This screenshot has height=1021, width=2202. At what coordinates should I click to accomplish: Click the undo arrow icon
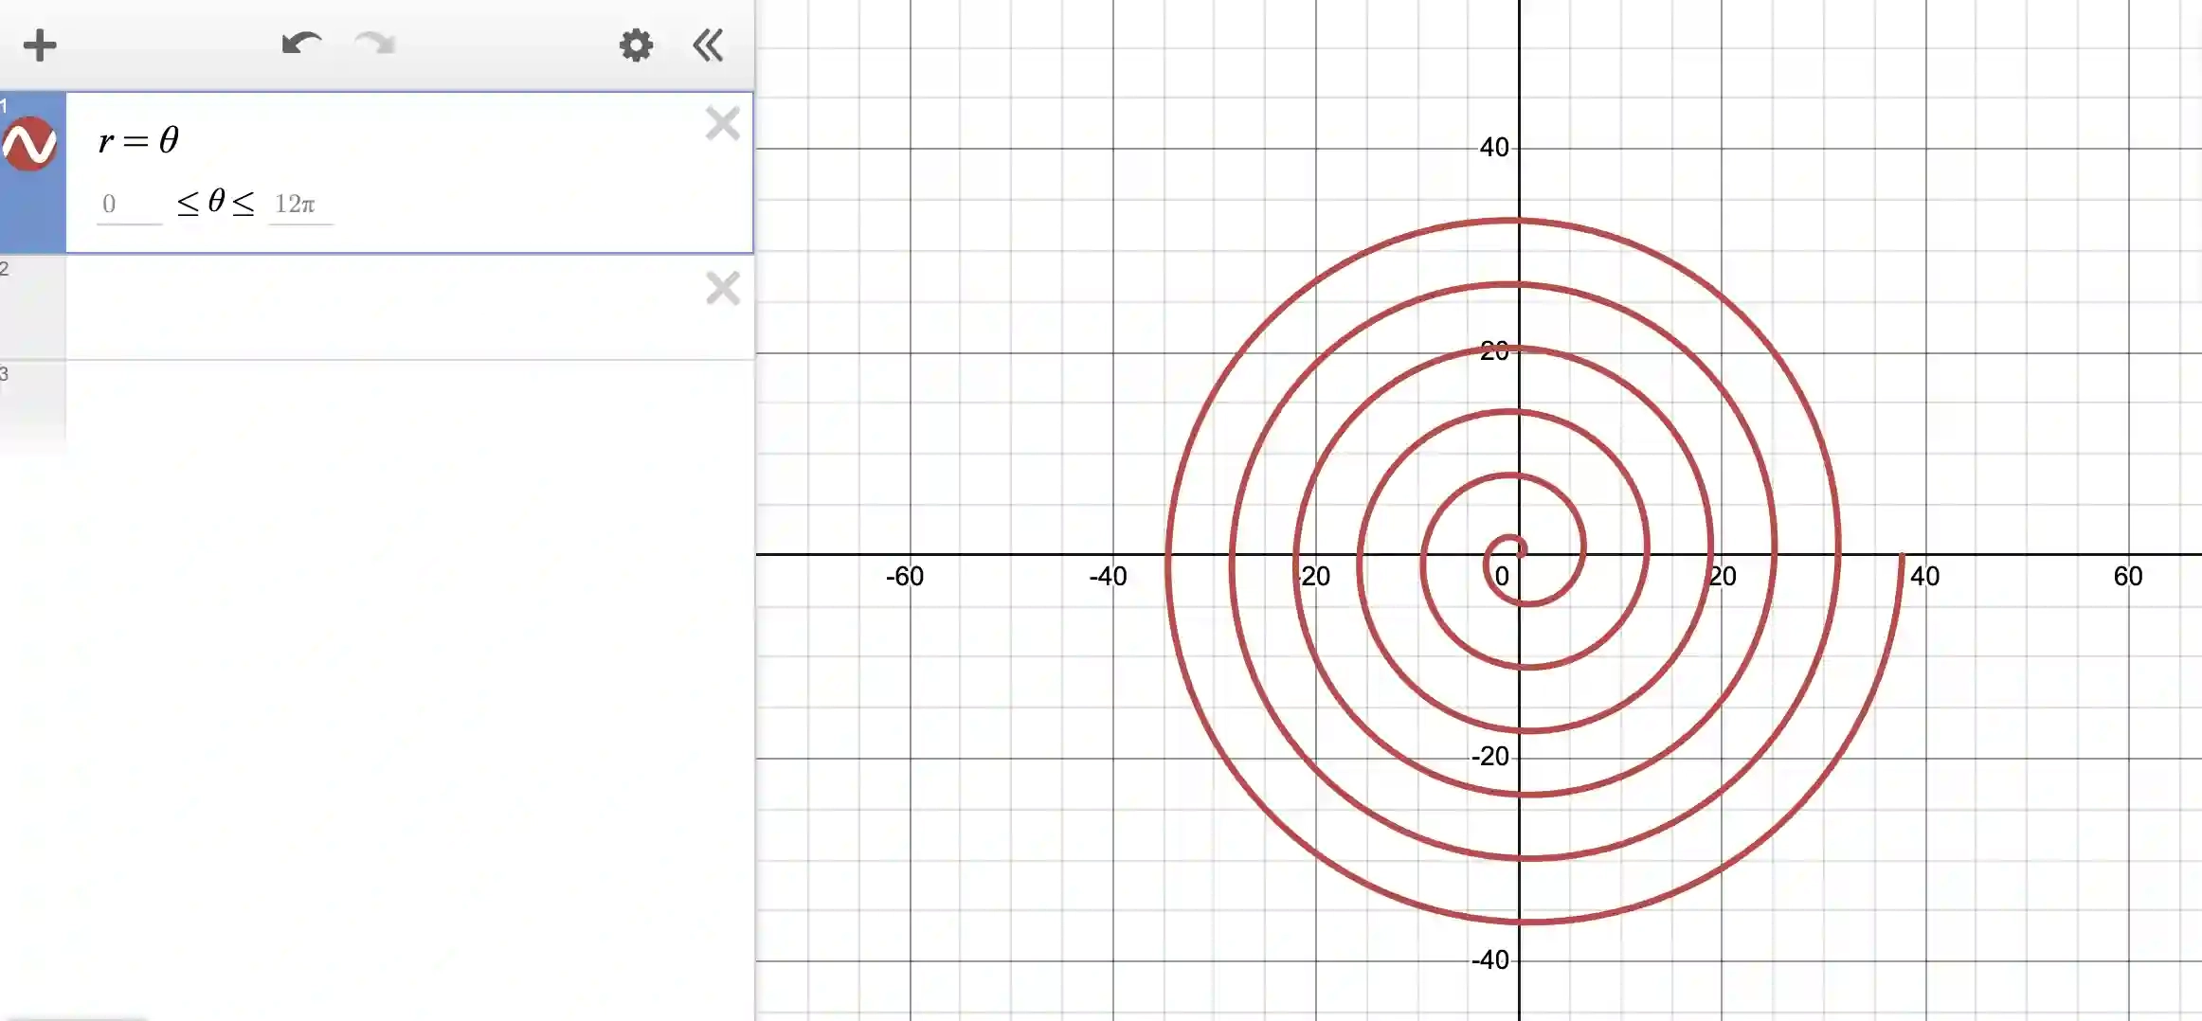click(x=300, y=44)
